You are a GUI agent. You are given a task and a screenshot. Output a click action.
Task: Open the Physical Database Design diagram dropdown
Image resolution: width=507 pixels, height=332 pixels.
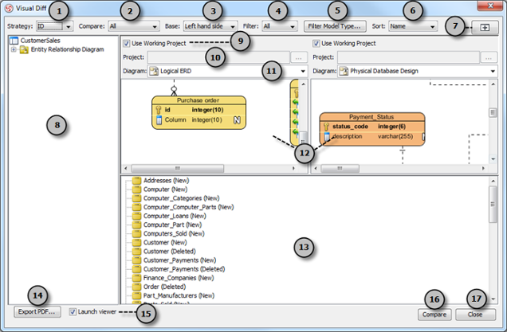coord(418,71)
